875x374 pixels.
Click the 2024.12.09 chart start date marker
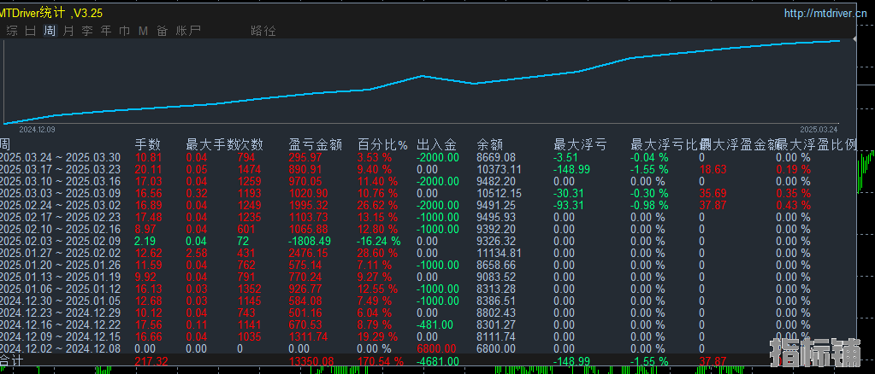(x=37, y=129)
